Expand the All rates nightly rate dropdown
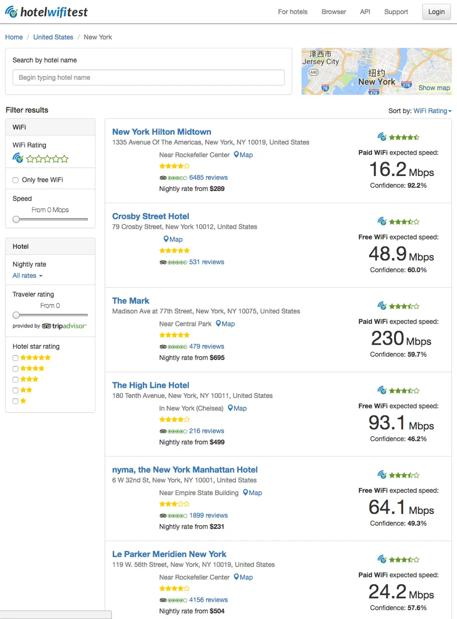The height and width of the screenshot is (619, 457). (x=28, y=276)
